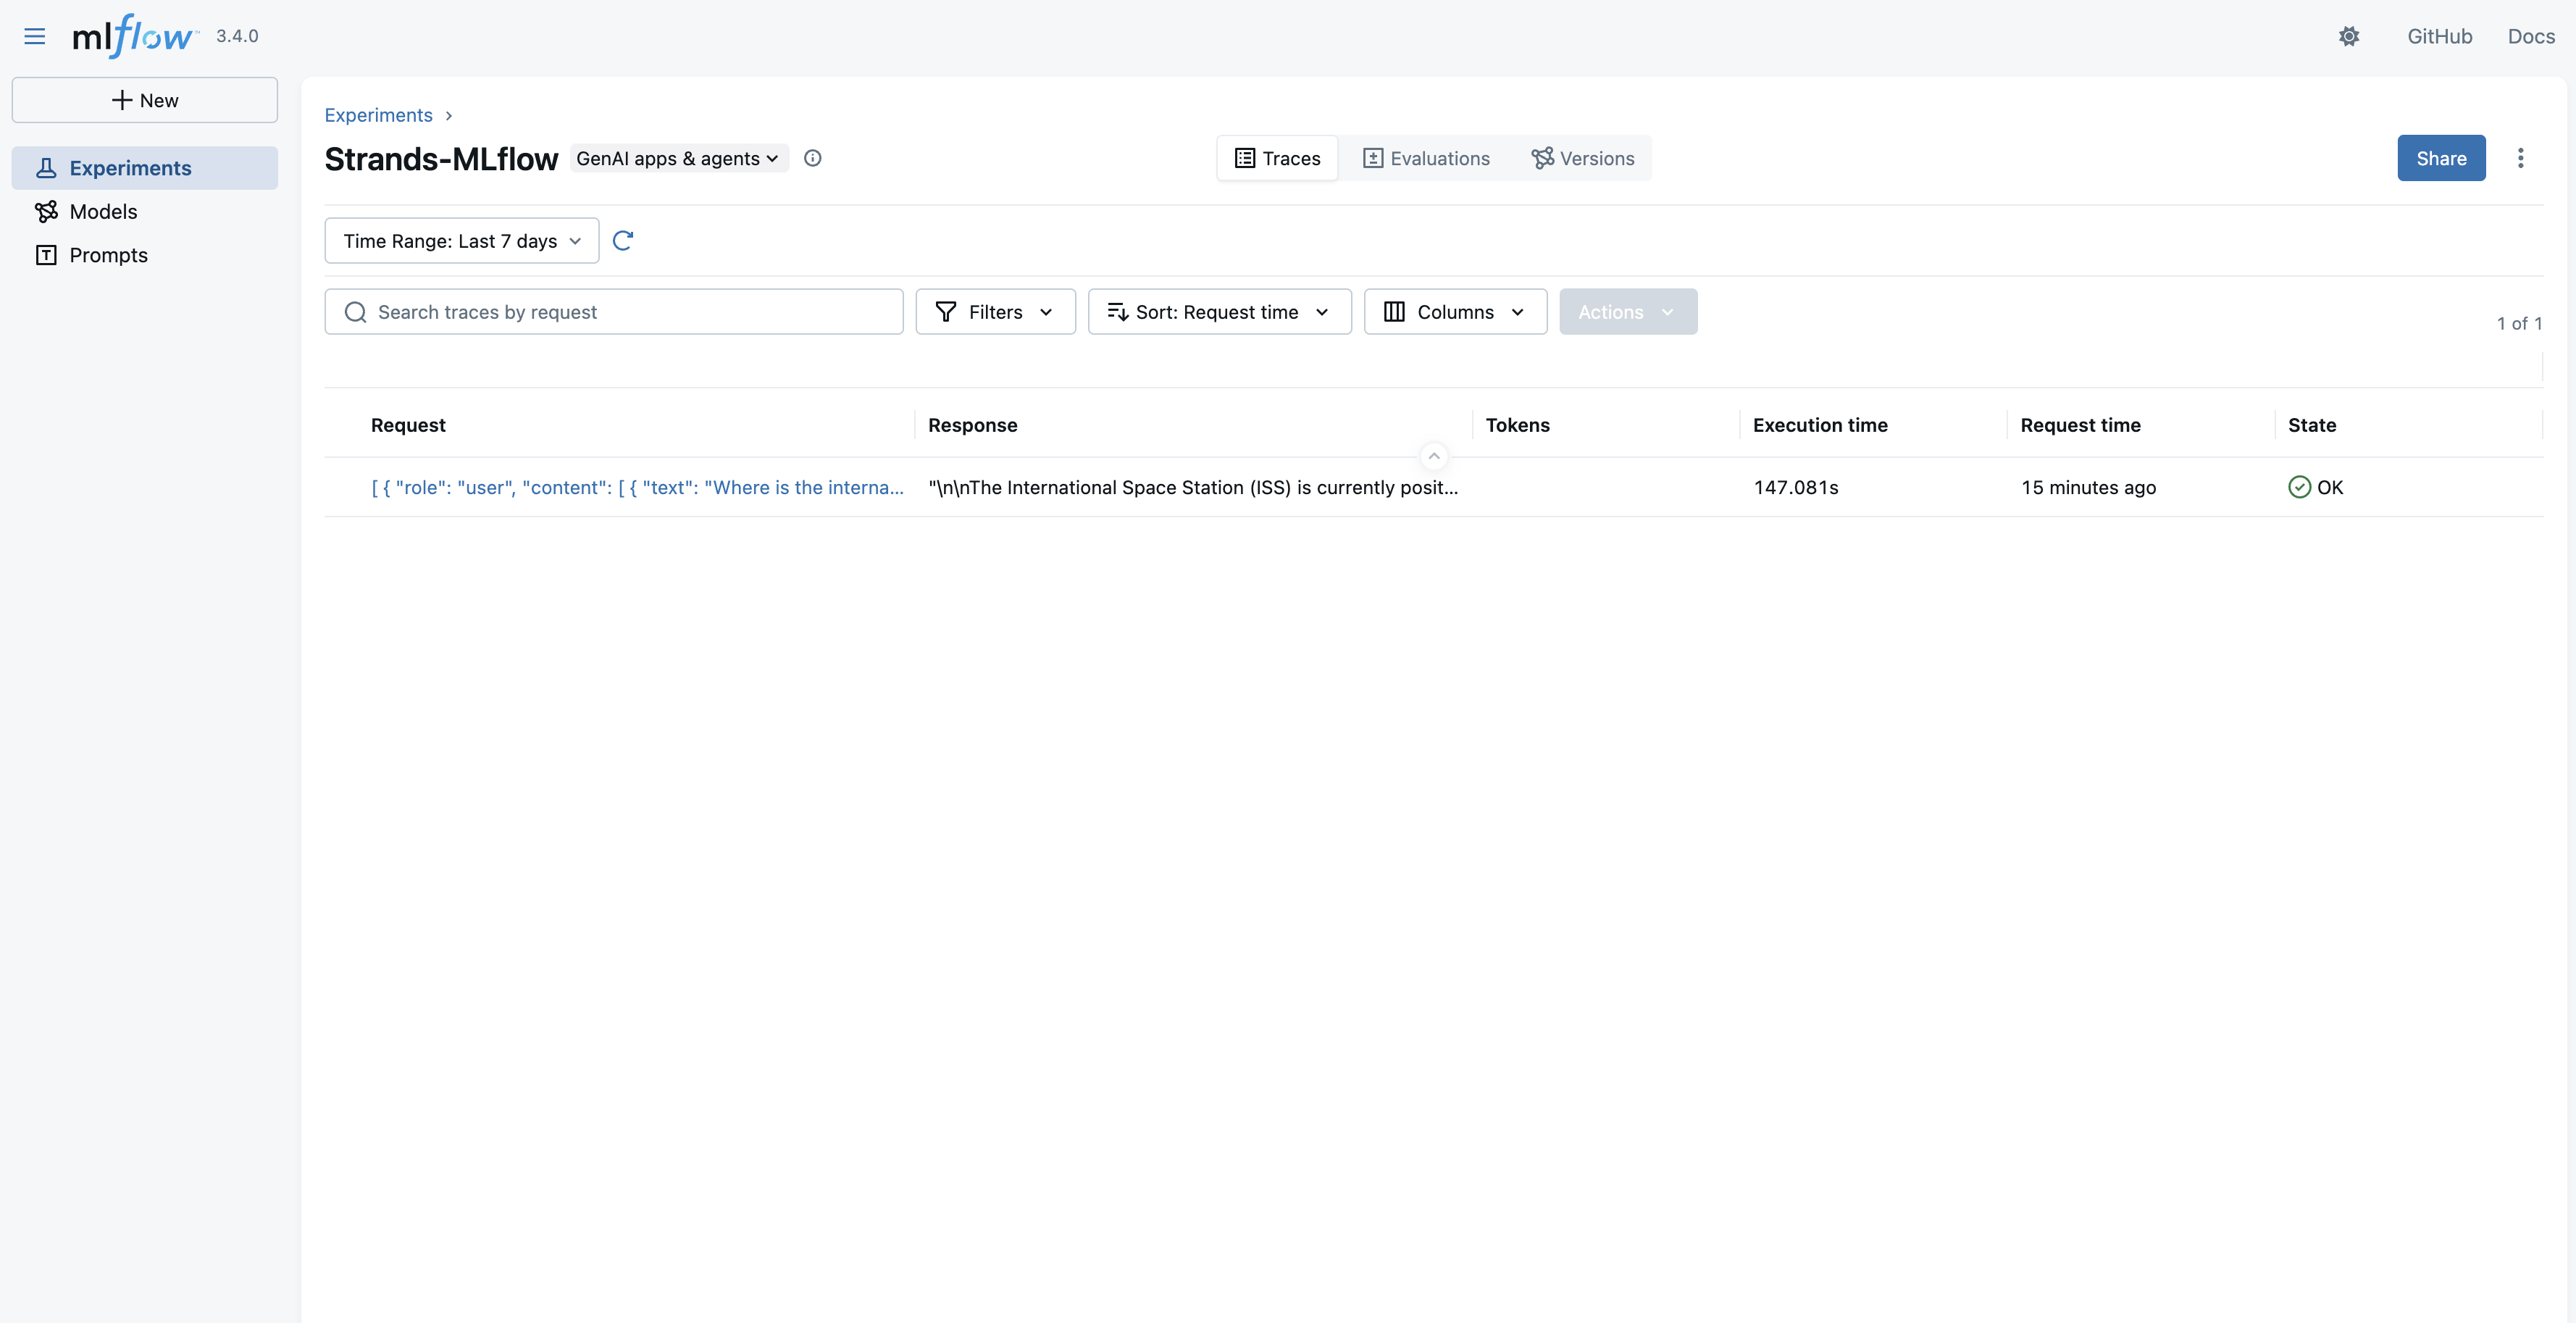Click the Share button
The image size is (2576, 1323).
click(x=2441, y=158)
